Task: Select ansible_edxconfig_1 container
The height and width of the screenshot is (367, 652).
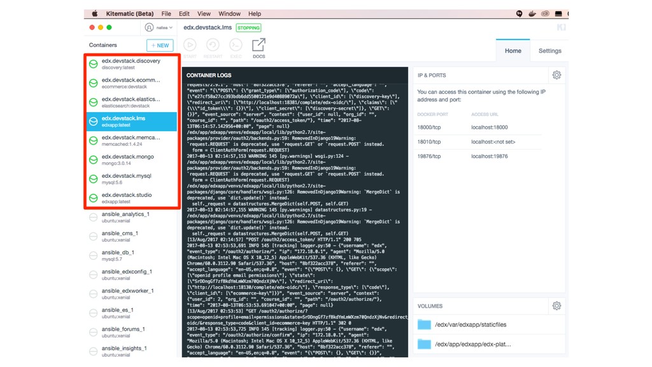Action: click(132, 275)
